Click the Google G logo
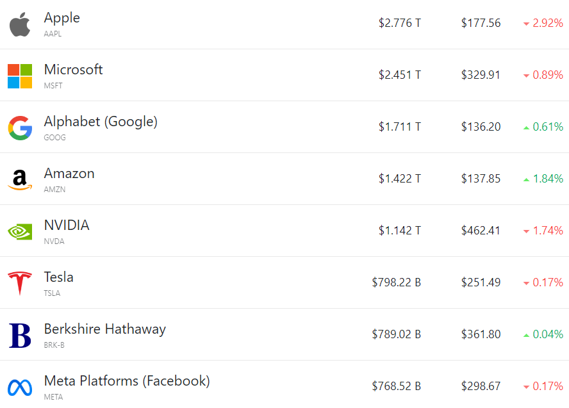Image resolution: width=569 pixels, height=408 pixels. [20, 128]
